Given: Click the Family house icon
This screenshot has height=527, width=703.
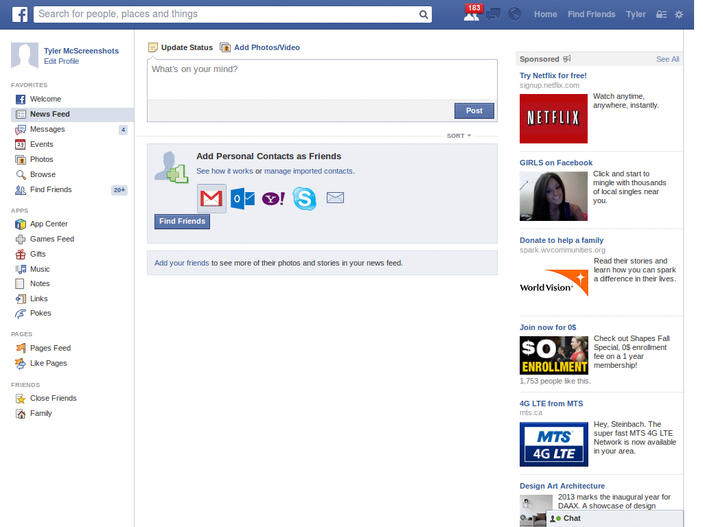Looking at the screenshot, I should point(21,414).
